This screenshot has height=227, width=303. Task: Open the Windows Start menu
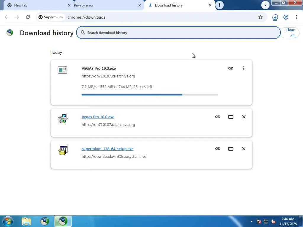tap(8, 221)
